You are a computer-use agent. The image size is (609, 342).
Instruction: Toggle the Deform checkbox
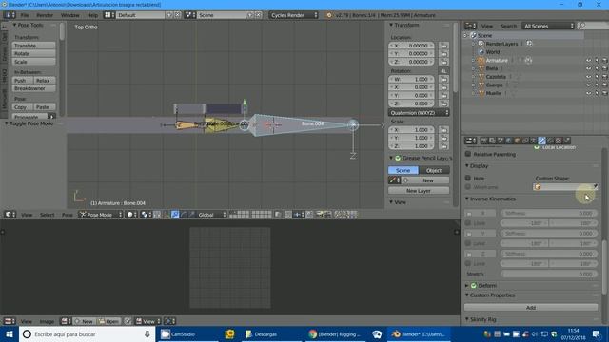474,285
